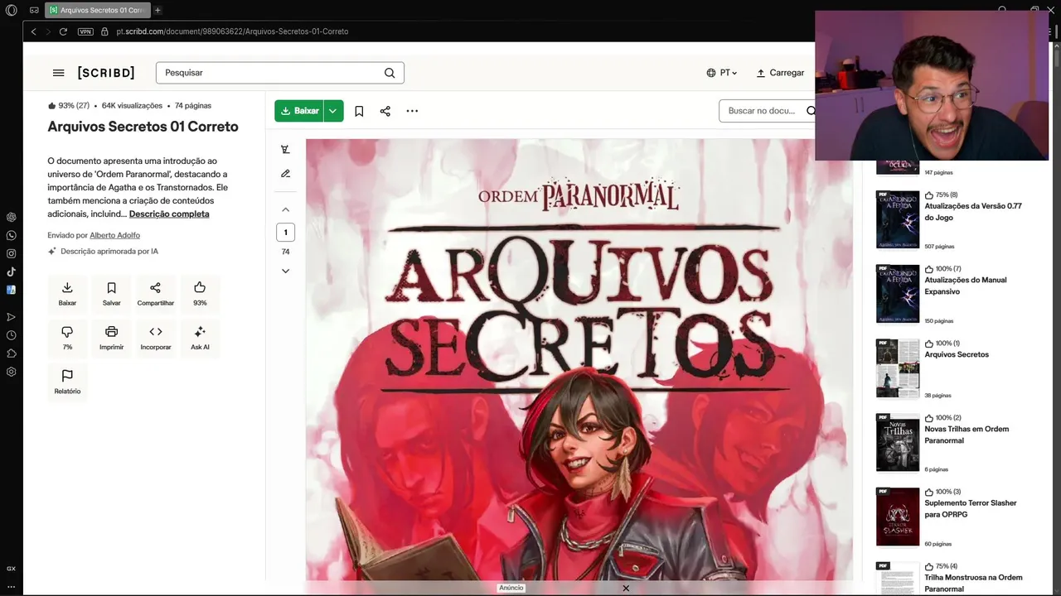Click the browser reload icon

point(63,31)
